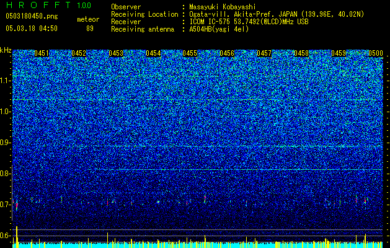Click time marker 0455
The height and width of the screenshot is (248, 390).
pyautogui.click(x=190, y=53)
